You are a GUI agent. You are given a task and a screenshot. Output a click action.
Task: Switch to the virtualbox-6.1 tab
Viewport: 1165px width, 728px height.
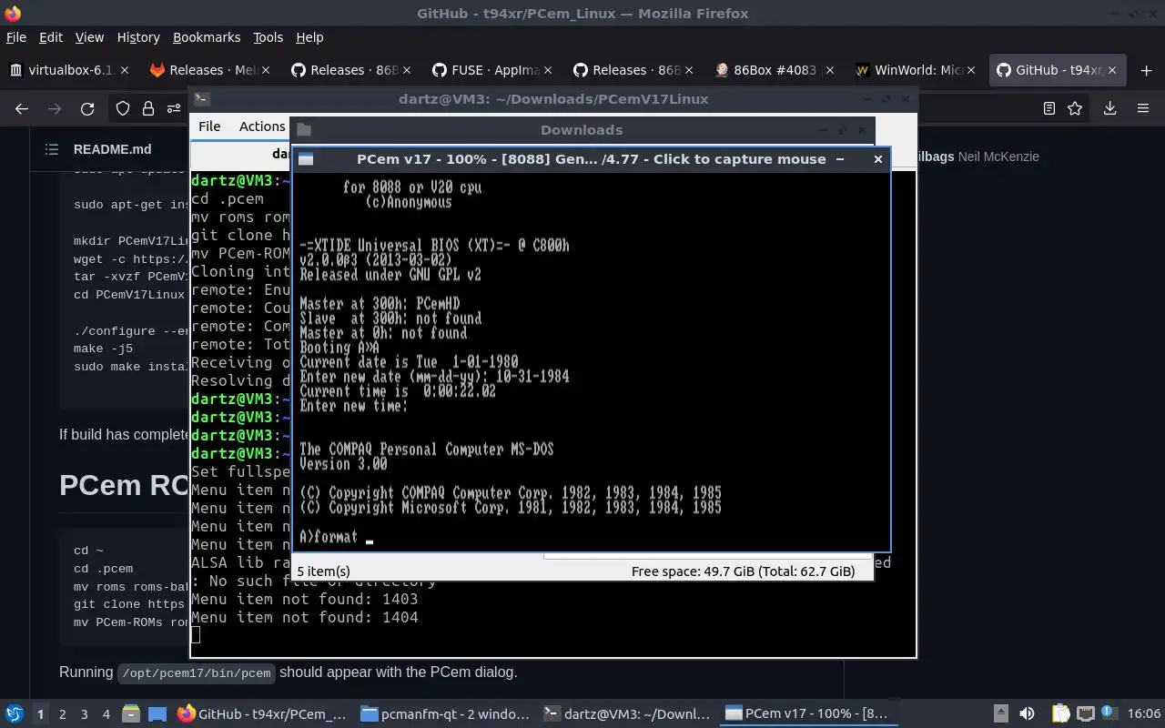(69, 70)
